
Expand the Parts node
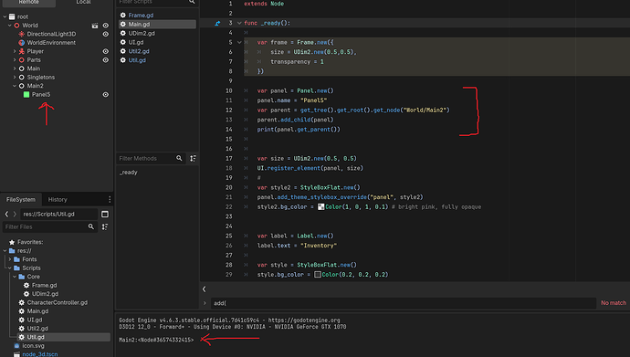(x=15, y=60)
